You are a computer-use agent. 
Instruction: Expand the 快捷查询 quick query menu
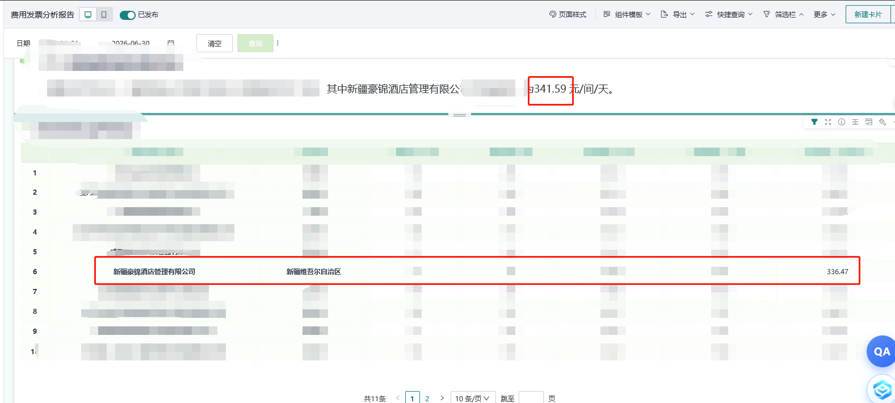(729, 15)
